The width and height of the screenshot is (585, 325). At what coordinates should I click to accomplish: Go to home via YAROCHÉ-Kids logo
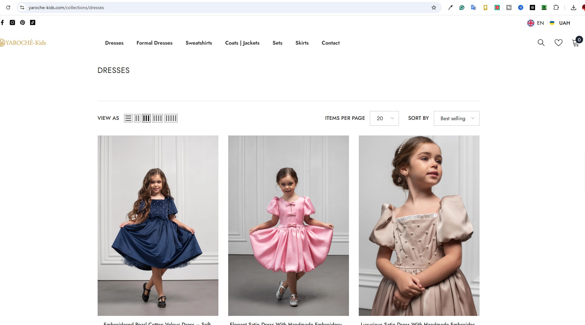tap(23, 43)
